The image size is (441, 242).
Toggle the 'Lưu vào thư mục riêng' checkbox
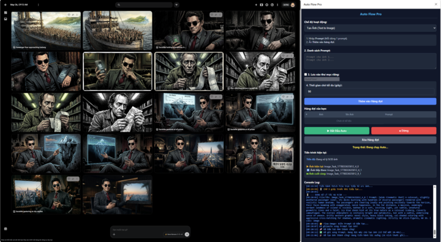[306, 75]
